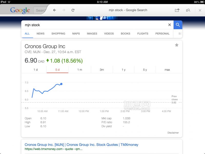Open the find-in-page search icon

point(188,10)
